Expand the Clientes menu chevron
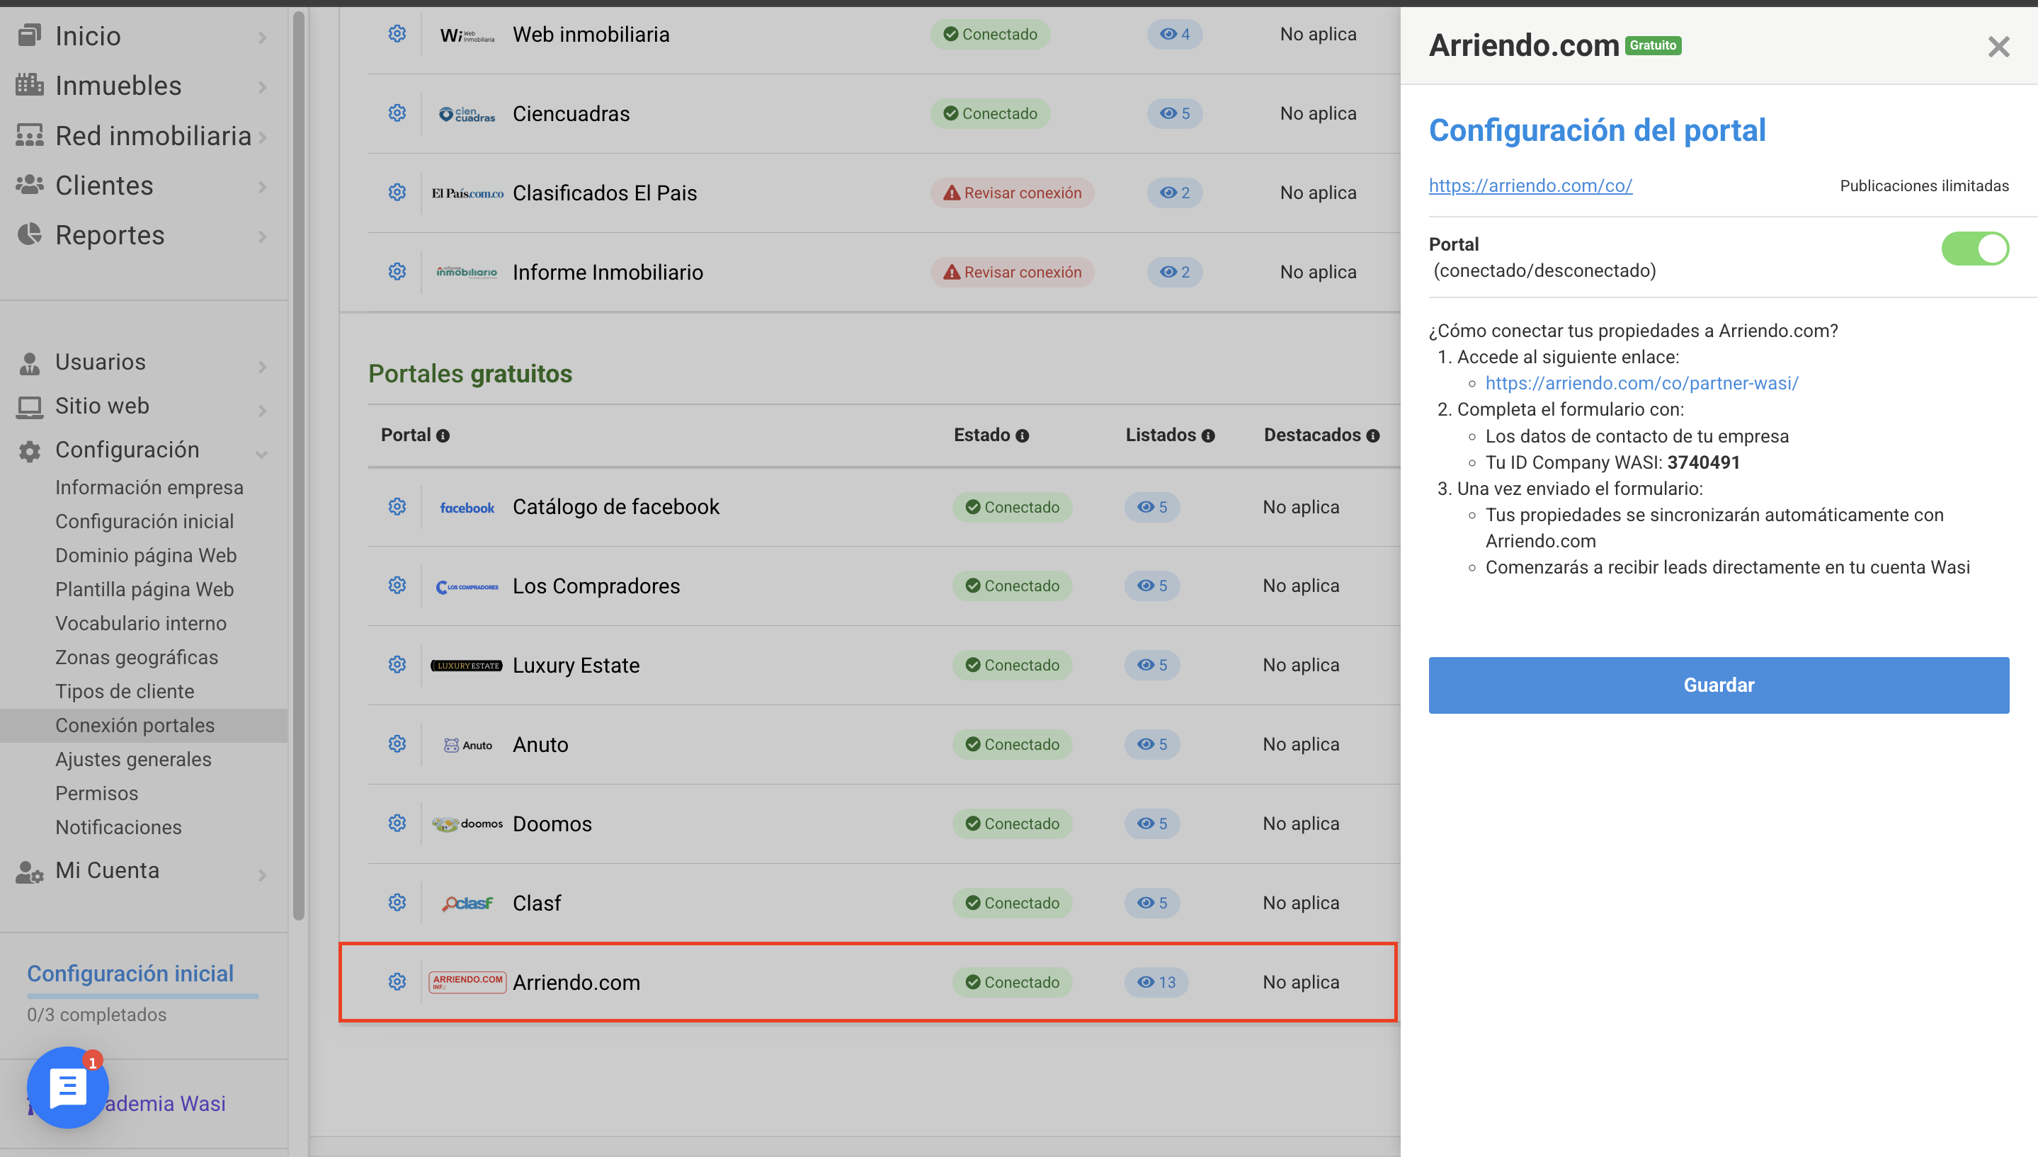 (x=262, y=187)
